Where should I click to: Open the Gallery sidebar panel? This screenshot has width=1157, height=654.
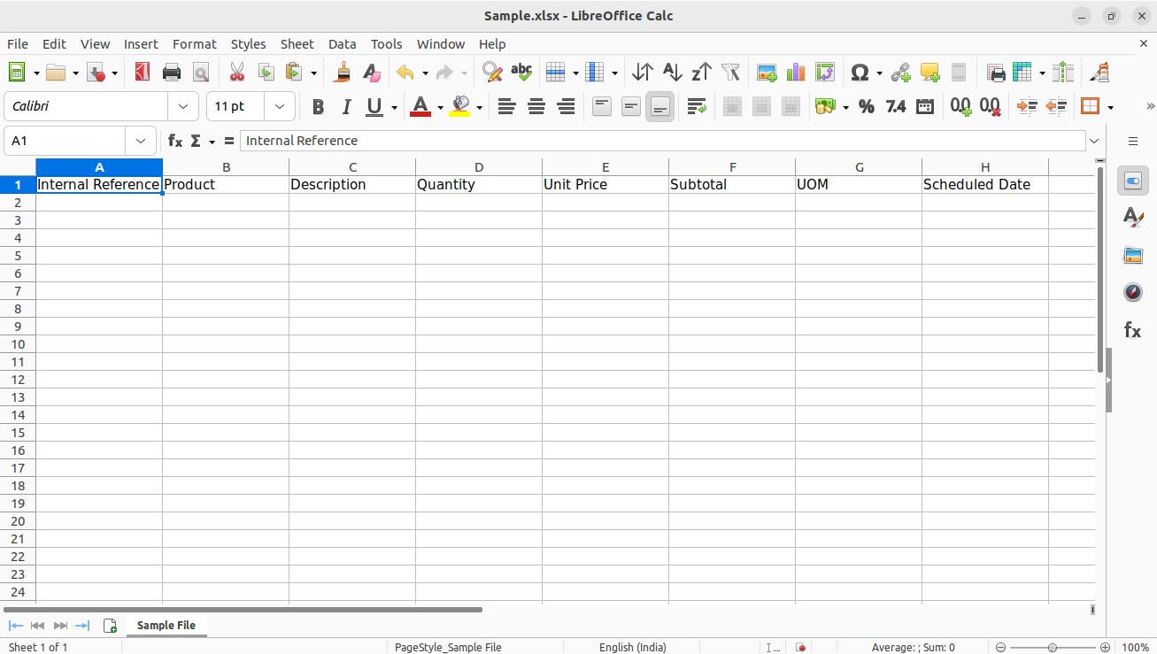coord(1133,255)
